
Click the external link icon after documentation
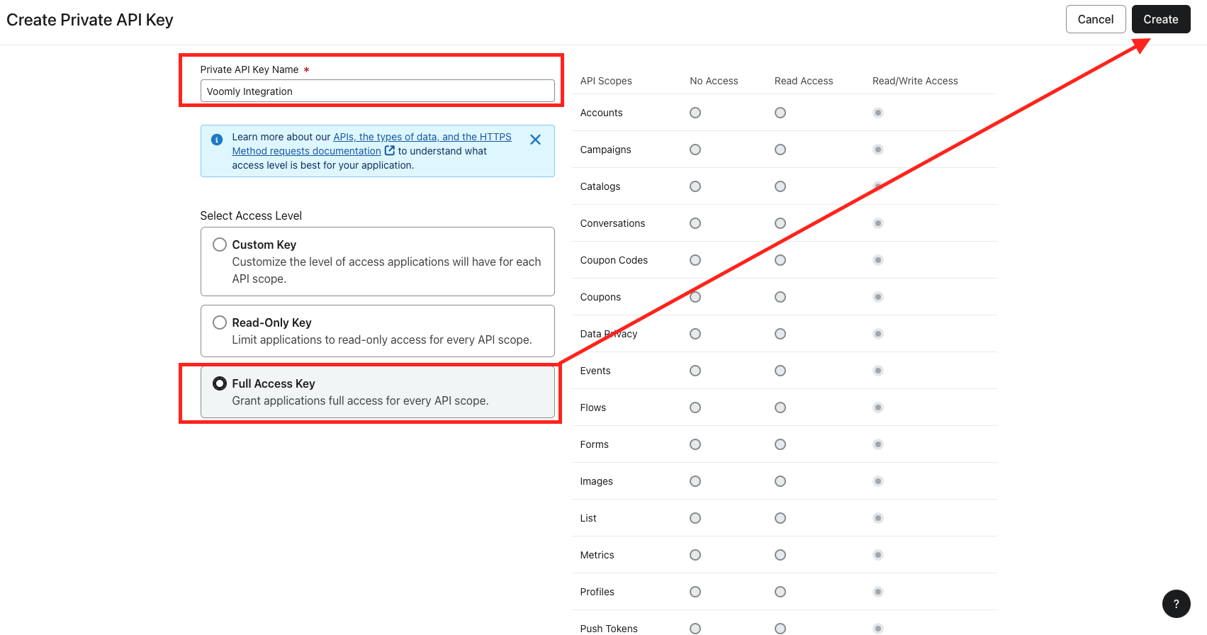tap(390, 150)
